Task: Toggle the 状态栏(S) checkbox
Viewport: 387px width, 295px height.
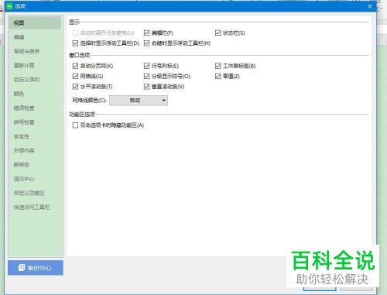Action: tap(217, 33)
